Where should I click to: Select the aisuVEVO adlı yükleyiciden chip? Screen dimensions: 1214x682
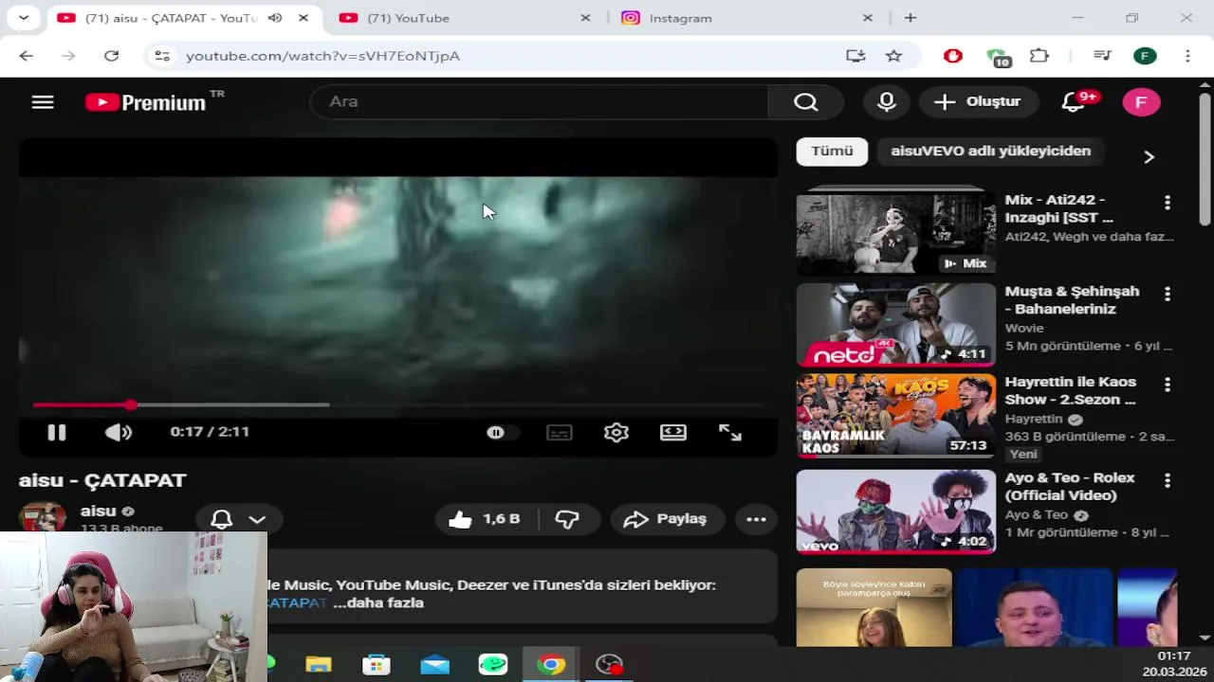click(991, 152)
